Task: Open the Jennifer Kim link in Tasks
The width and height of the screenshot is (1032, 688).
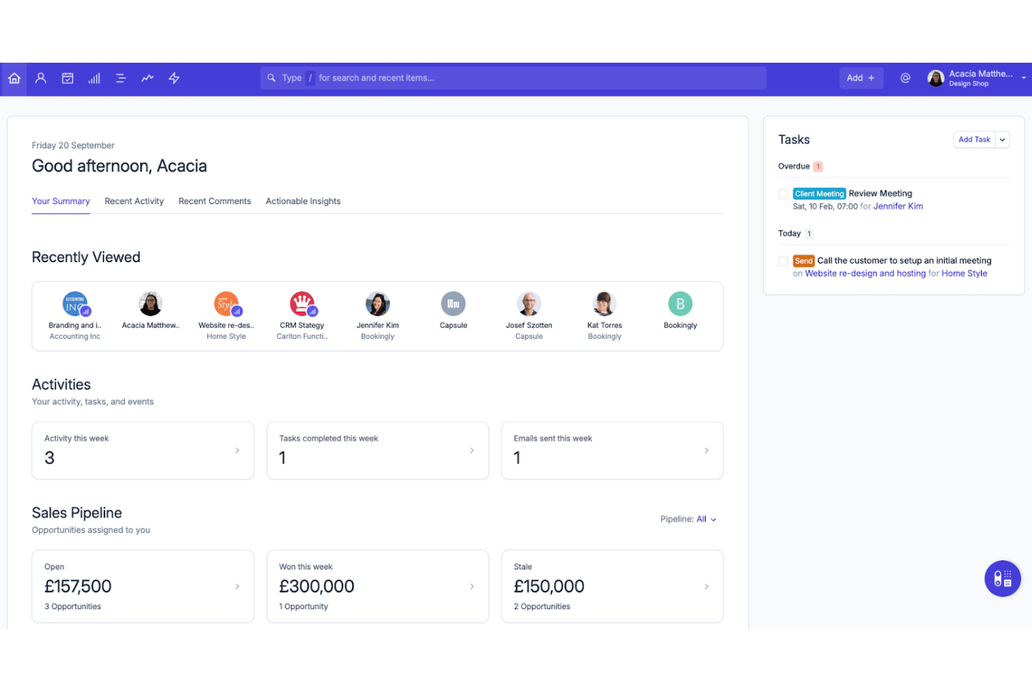Action: 897,206
